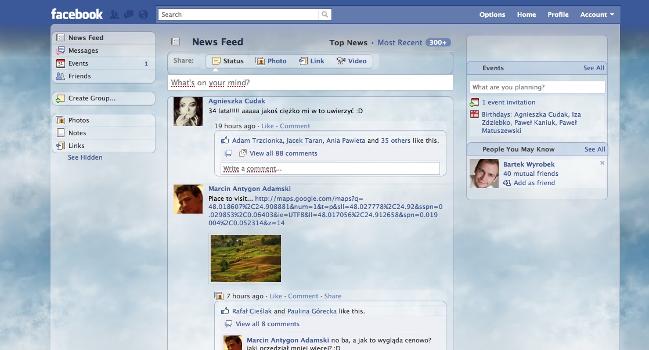Select the Link share tab

[x=312, y=61]
